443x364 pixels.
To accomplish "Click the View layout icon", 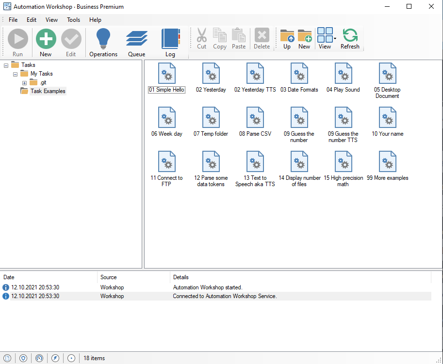I will [x=325, y=39].
